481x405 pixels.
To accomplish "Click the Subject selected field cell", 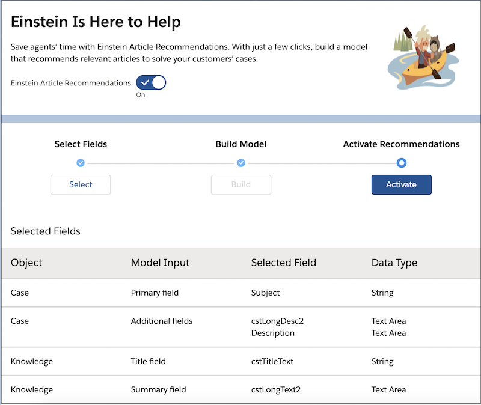I will tap(265, 293).
